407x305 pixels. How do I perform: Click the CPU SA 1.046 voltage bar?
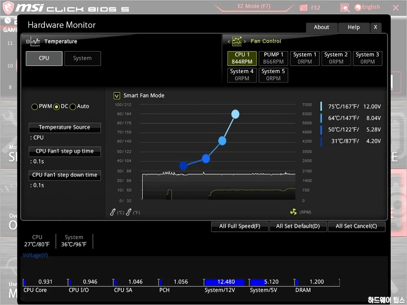[x=136, y=282]
